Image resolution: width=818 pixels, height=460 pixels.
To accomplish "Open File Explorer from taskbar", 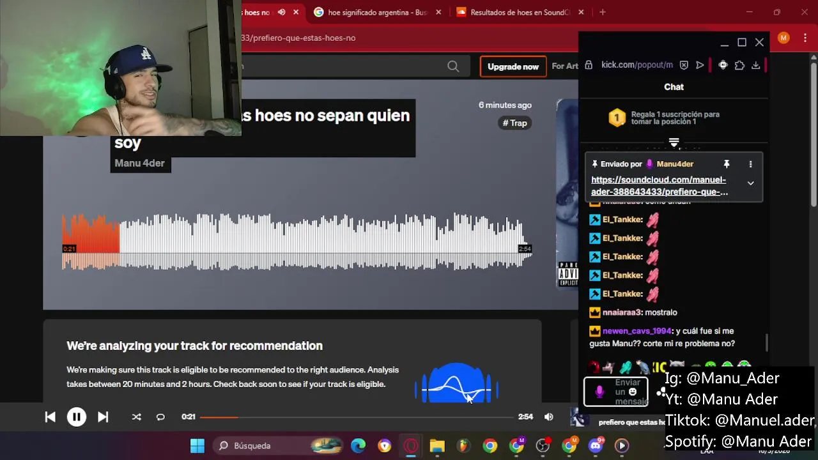I will [x=437, y=445].
